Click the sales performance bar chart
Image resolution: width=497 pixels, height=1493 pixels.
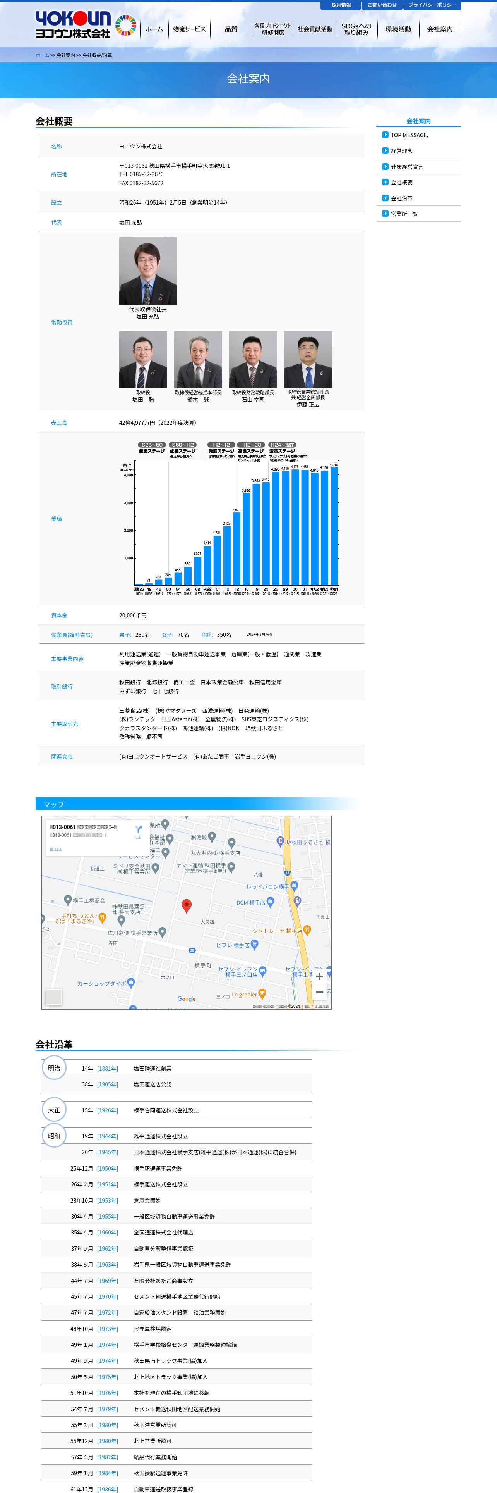[229, 519]
